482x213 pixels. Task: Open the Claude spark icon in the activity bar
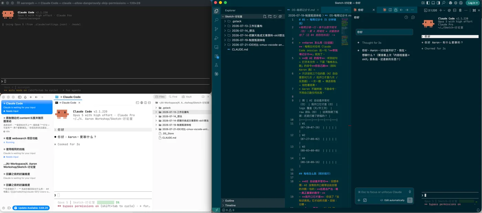[x=216, y=74]
